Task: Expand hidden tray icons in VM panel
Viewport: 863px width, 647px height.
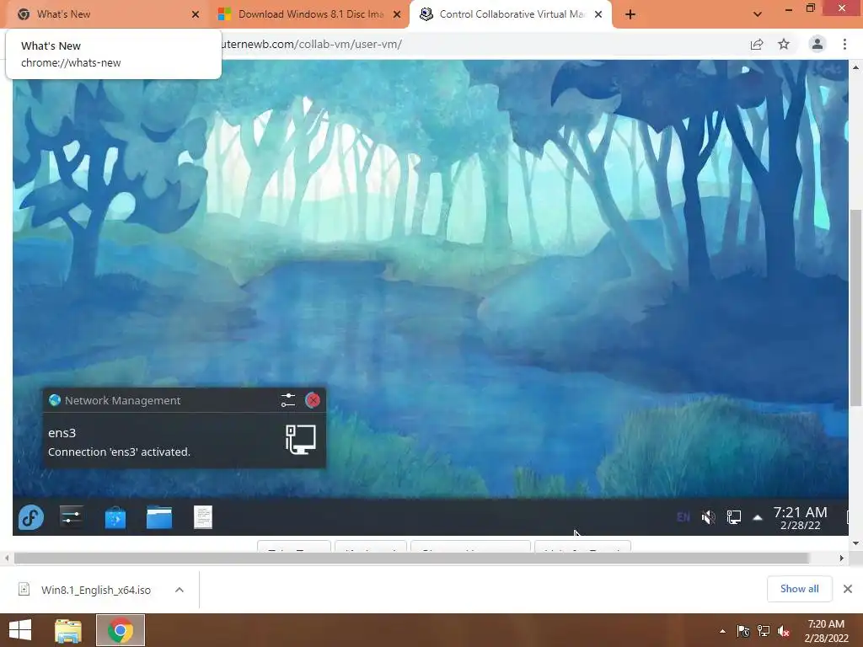Action: pos(758,517)
